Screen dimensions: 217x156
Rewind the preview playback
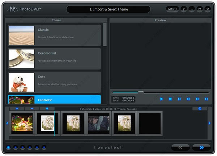pos(188,99)
